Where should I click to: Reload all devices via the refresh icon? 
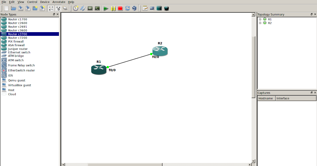(127, 8)
